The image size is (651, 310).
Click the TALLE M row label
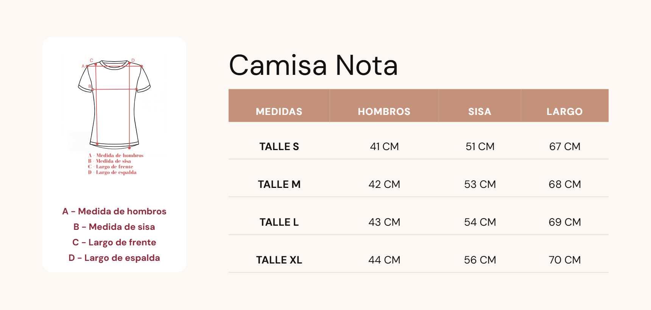click(279, 184)
